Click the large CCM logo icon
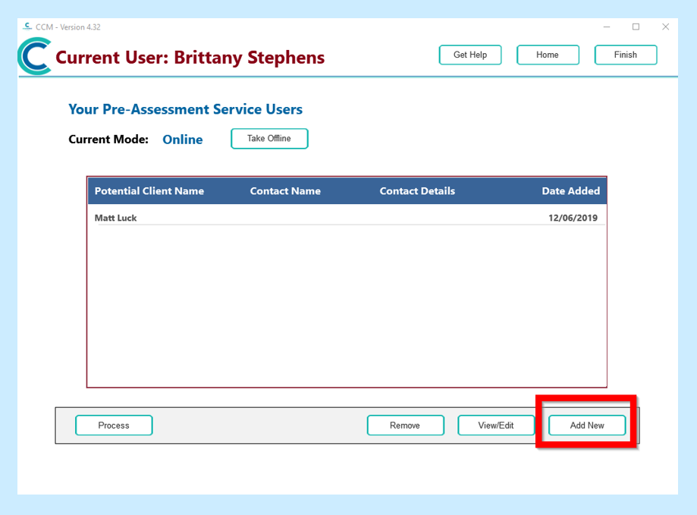The height and width of the screenshot is (515, 697). [35, 57]
